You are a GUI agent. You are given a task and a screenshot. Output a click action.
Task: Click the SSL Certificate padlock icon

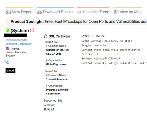[46, 36]
